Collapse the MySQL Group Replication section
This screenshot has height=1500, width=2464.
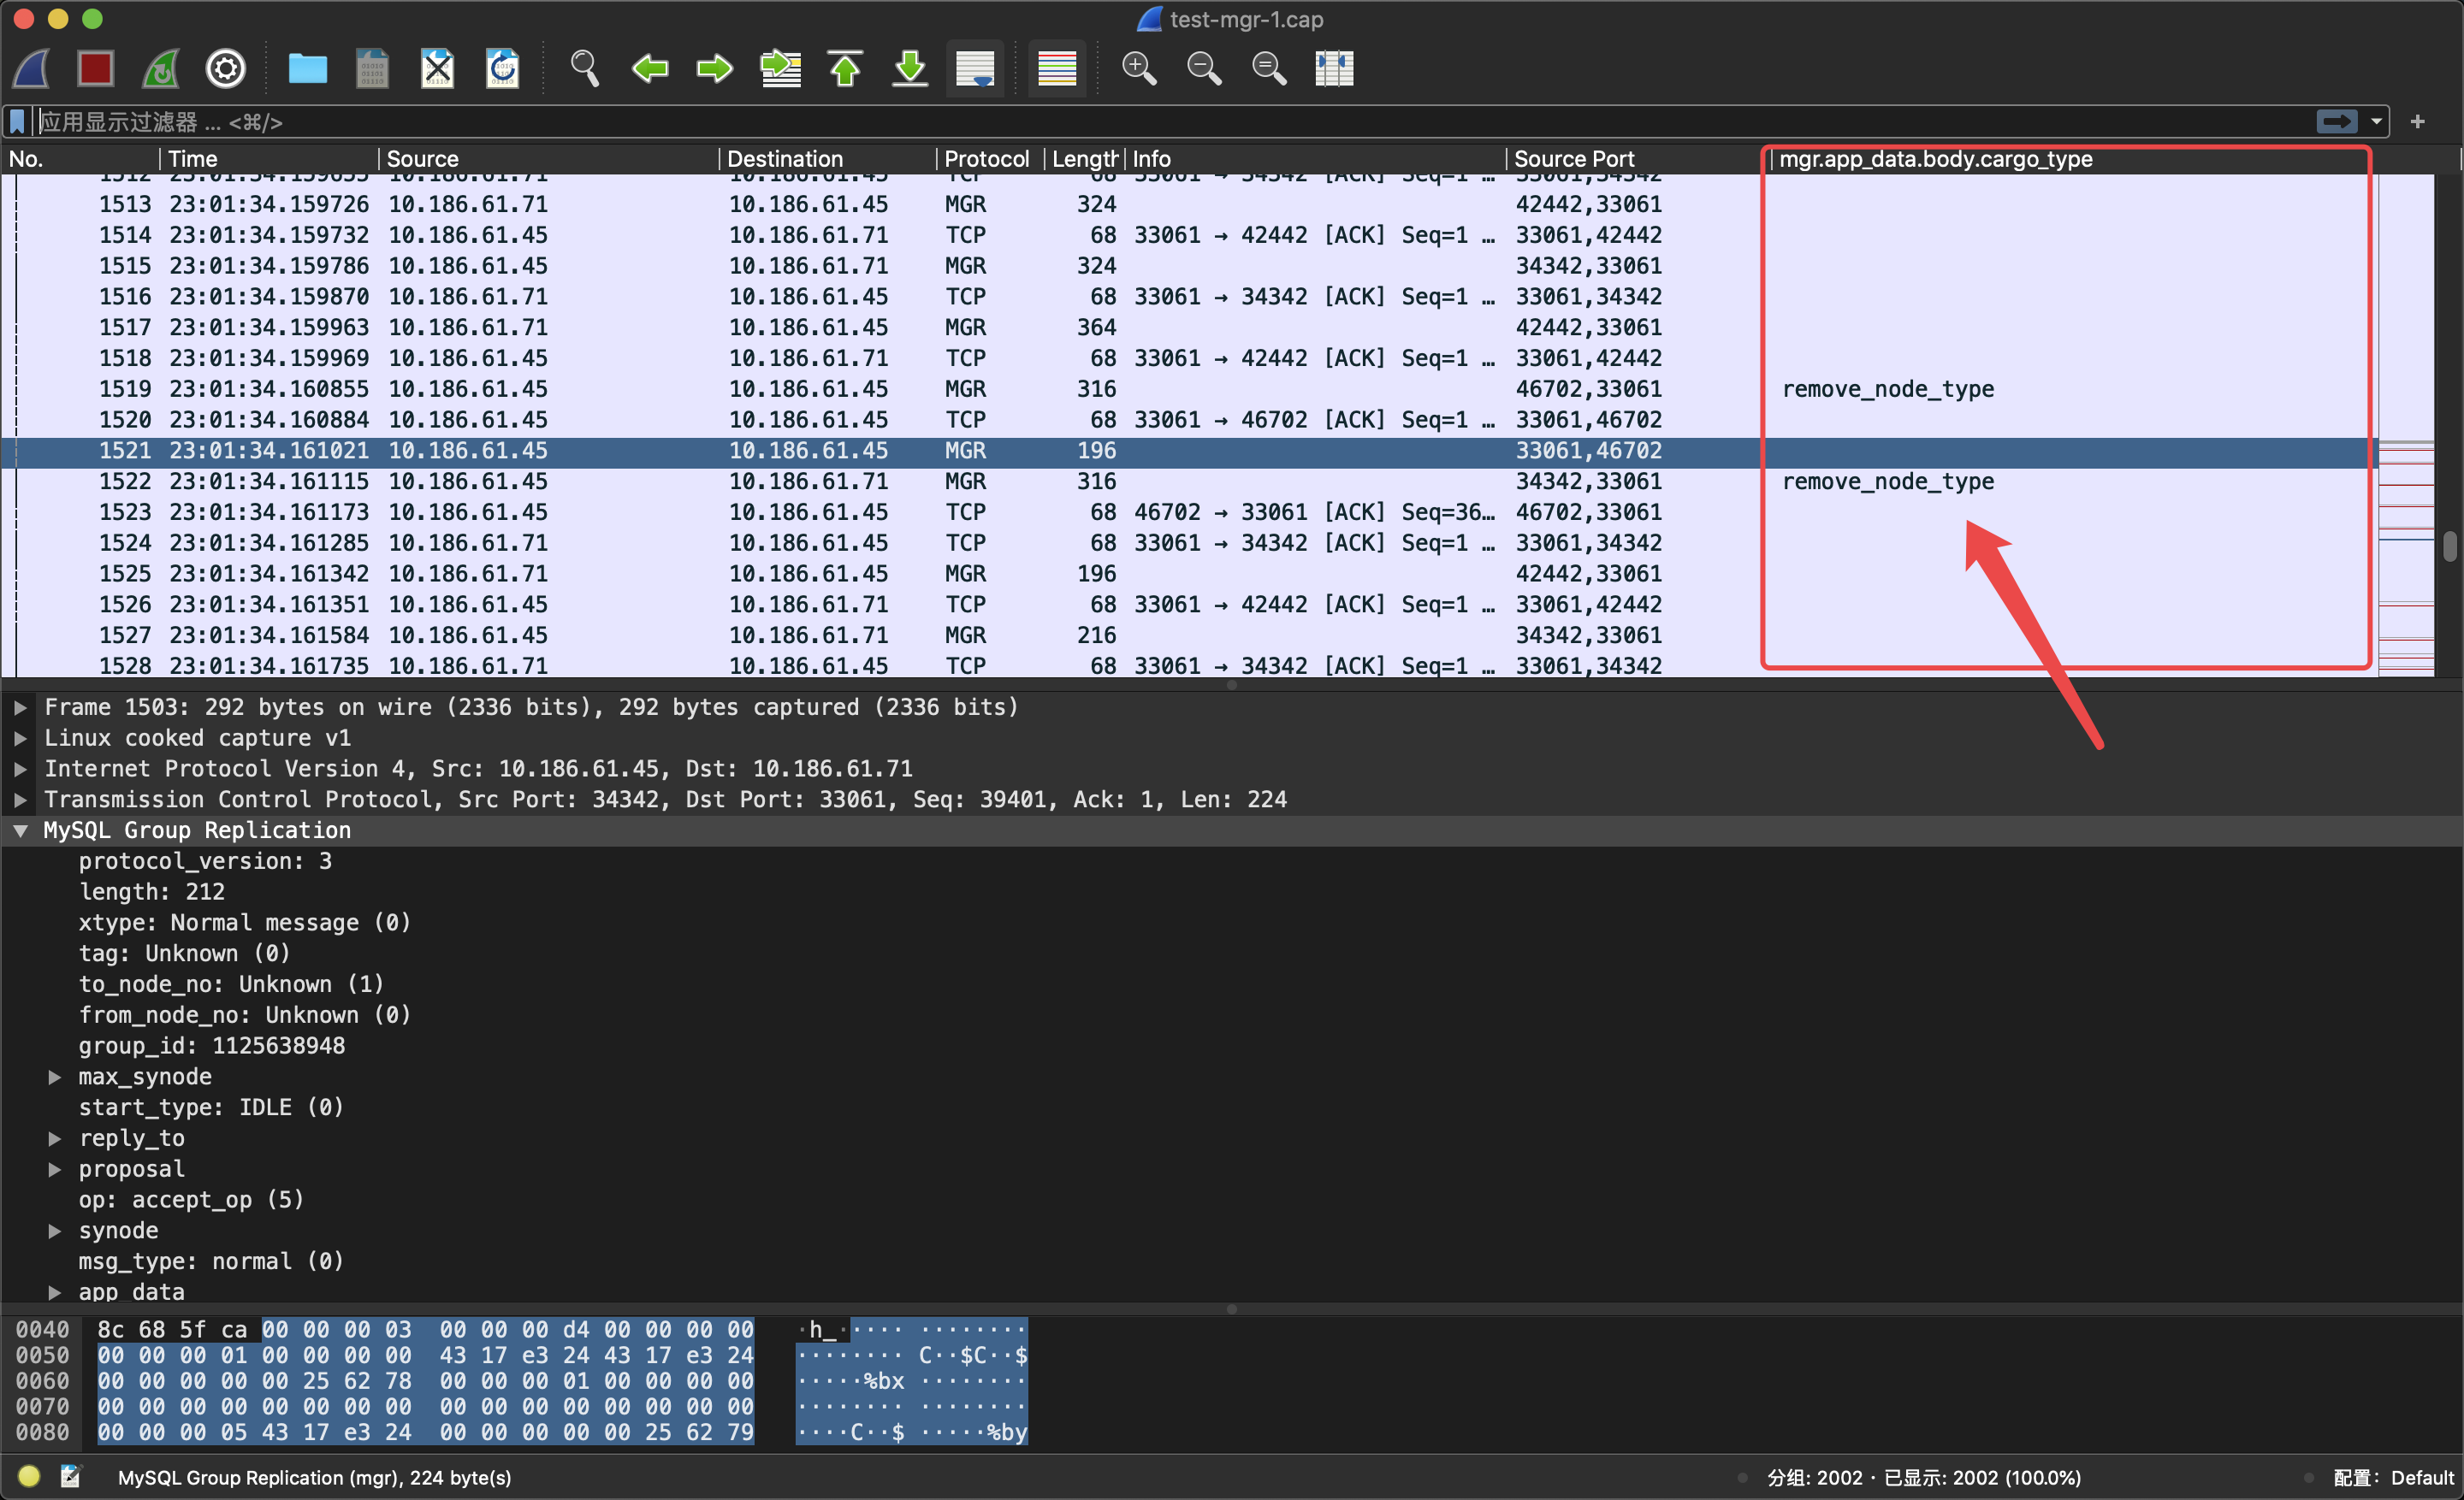click(x=20, y=830)
